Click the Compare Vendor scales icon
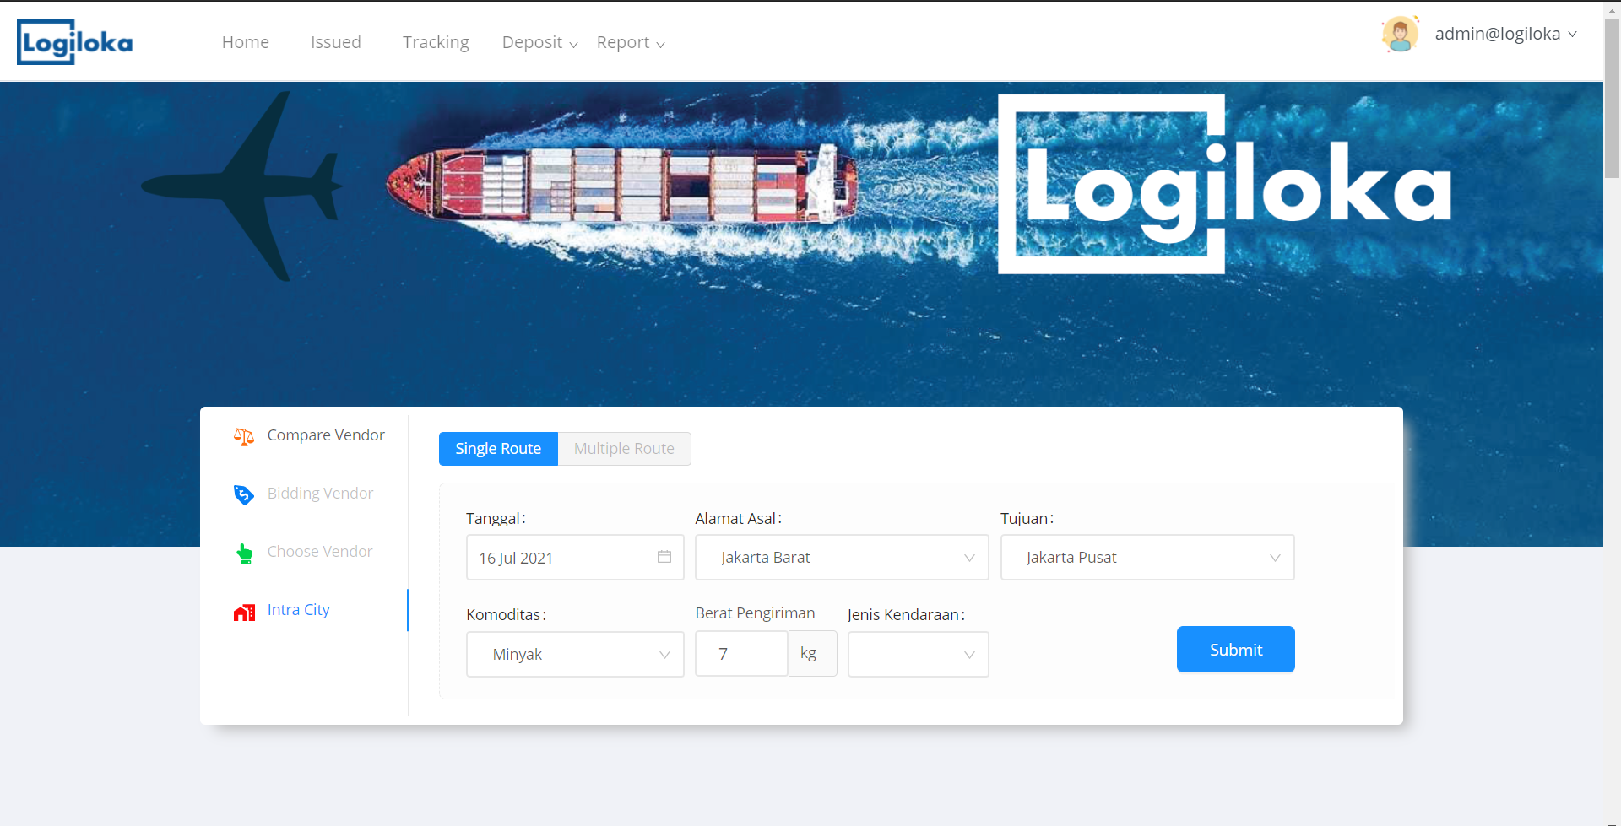 (244, 436)
